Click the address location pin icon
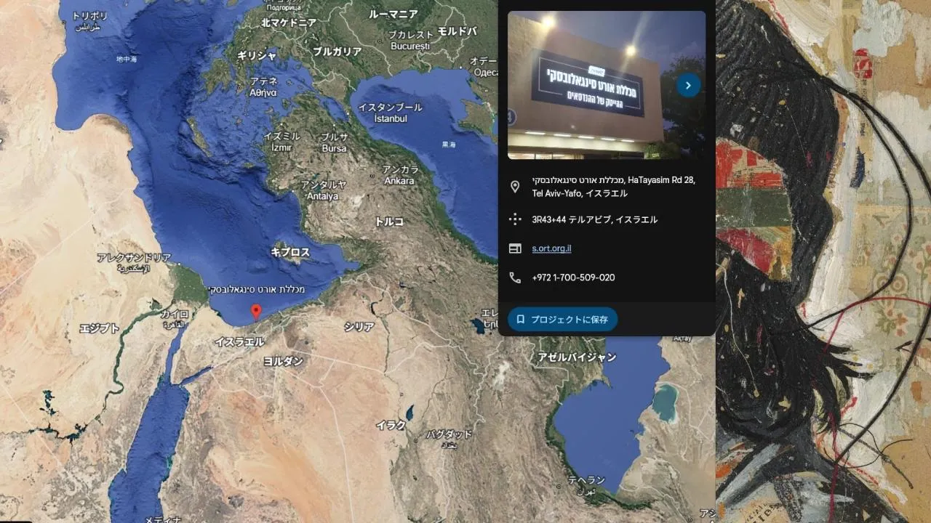 point(515,187)
